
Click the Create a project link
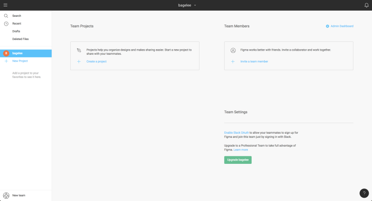click(x=96, y=62)
